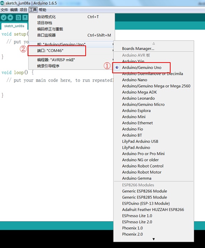
Task: Select Arduino Mega ADK board
Action: click(154, 92)
